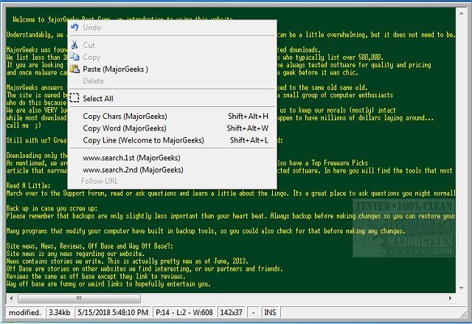The width and height of the screenshot is (472, 324).
Task: Click the Select All dashed-box icon
Action: coord(74,98)
